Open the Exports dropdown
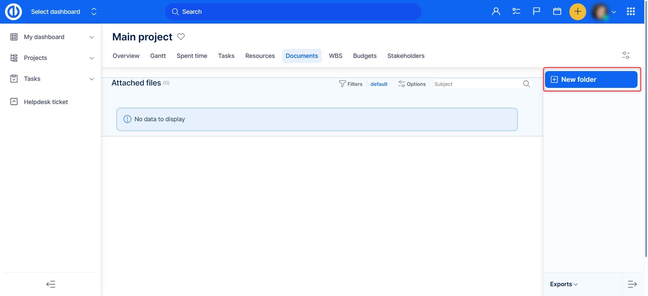The height and width of the screenshot is (296, 648). (564, 284)
